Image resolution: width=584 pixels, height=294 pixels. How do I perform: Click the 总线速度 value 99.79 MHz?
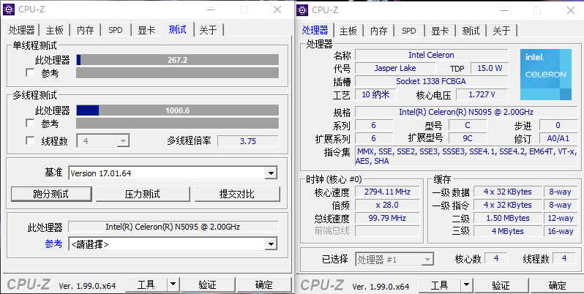click(x=387, y=218)
